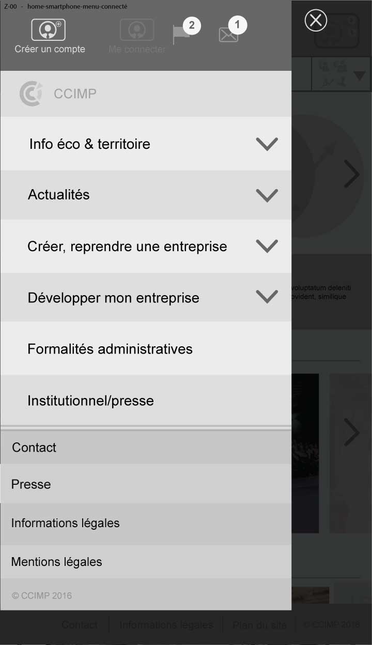Viewport: 372px width, 645px height.
Task: Close the menu with the X icon
Action: tap(316, 21)
